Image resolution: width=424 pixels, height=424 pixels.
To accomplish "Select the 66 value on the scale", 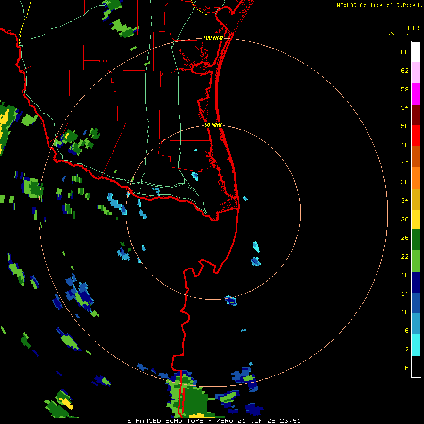I will [405, 52].
